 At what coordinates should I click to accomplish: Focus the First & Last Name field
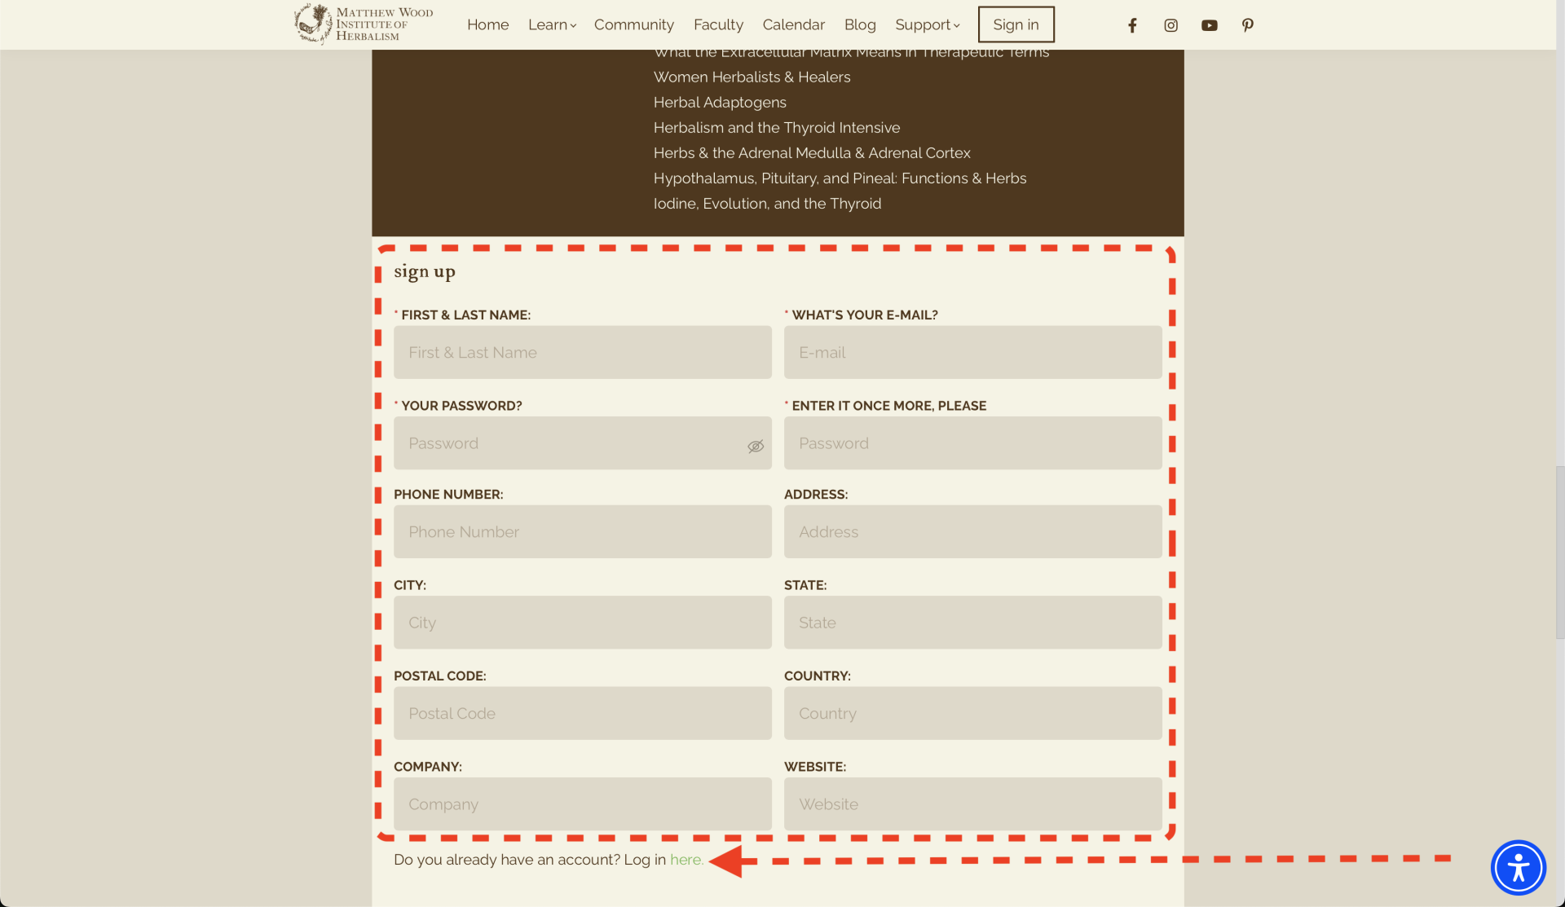[582, 352]
